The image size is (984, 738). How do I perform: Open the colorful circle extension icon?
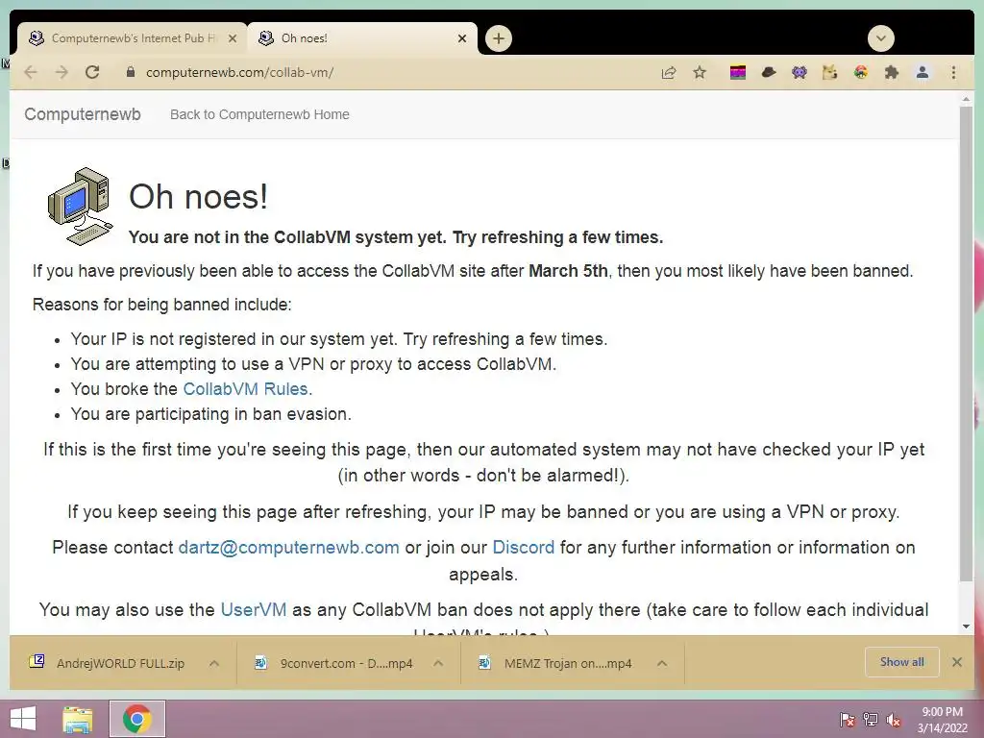click(x=861, y=73)
